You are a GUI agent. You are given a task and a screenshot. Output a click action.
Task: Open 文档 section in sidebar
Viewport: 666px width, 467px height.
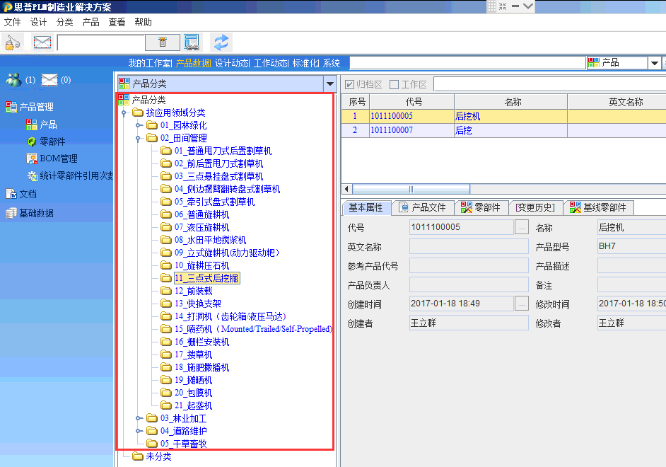click(x=21, y=194)
